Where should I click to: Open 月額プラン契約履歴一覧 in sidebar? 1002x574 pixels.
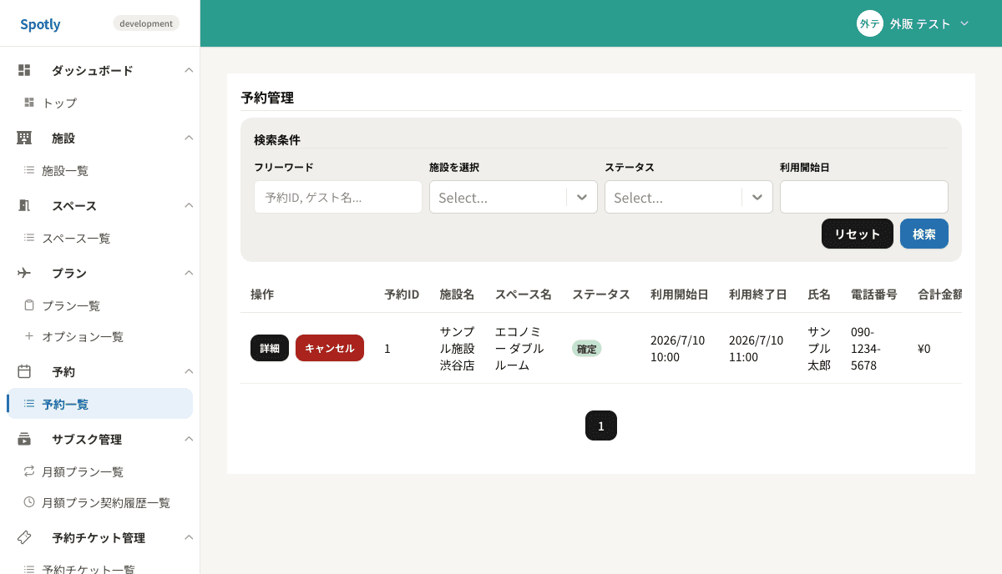(x=106, y=502)
